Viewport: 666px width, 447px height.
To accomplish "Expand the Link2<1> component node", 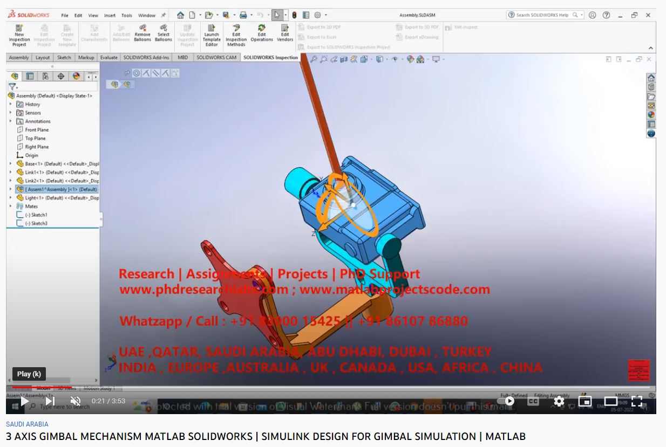I will pyautogui.click(x=10, y=181).
